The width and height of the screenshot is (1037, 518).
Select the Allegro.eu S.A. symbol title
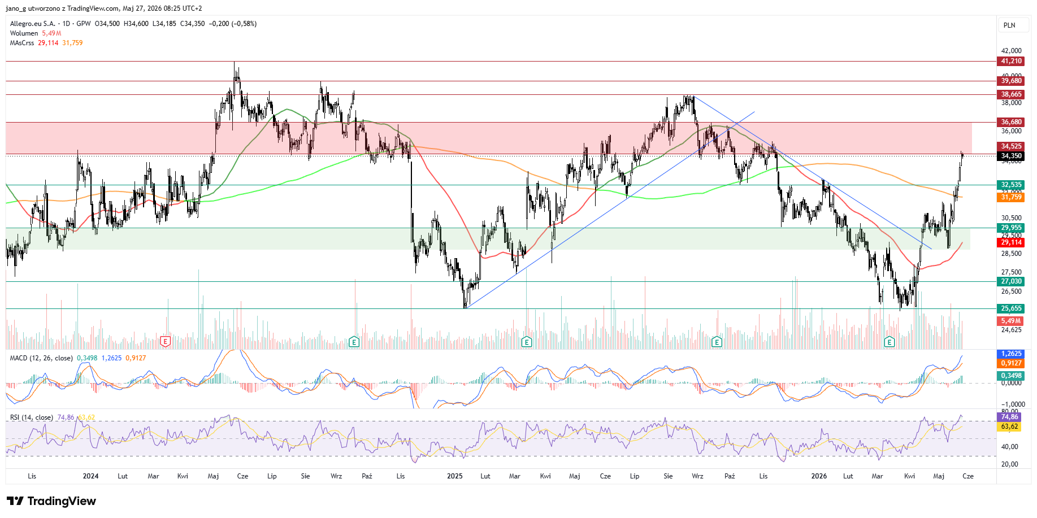pyautogui.click(x=33, y=24)
